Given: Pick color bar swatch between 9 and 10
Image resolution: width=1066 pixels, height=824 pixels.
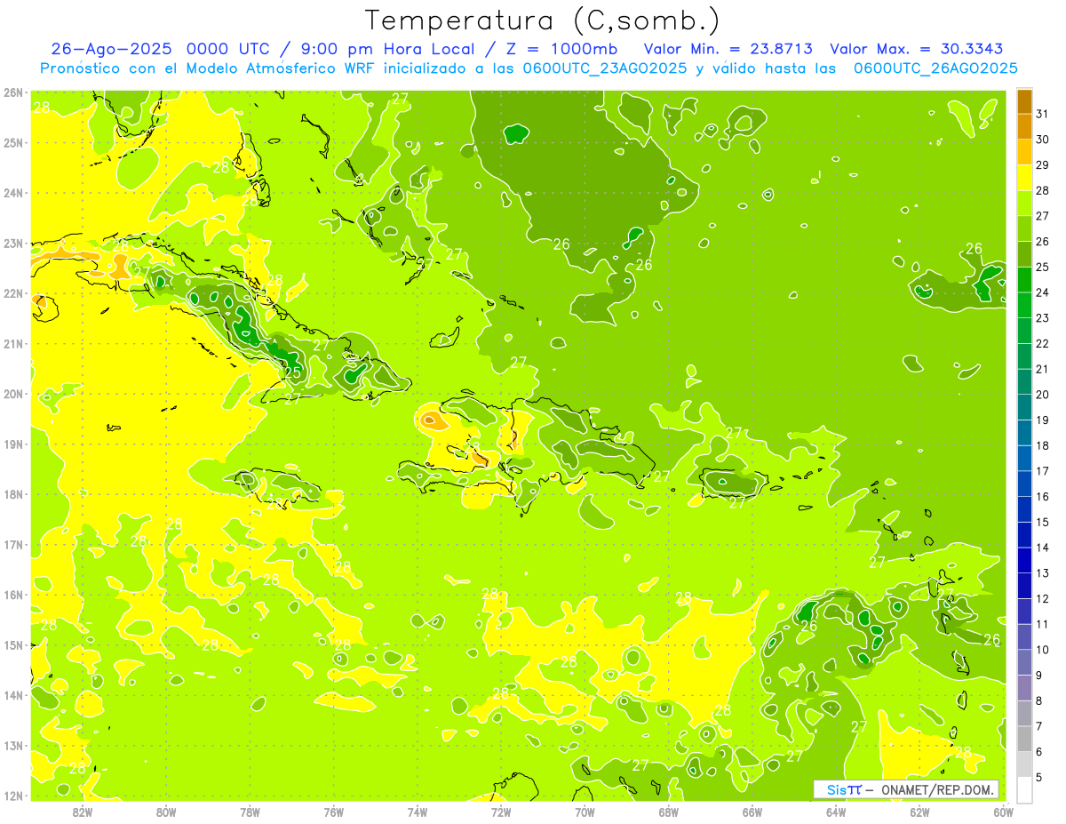Looking at the screenshot, I should 1024,662.
